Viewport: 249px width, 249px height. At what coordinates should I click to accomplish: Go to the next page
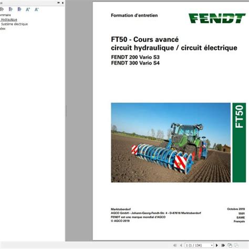217,245
